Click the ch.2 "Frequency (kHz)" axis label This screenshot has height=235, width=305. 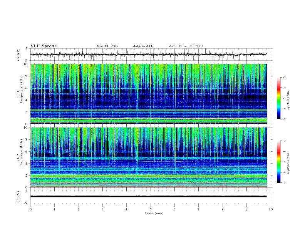[x=21, y=153]
